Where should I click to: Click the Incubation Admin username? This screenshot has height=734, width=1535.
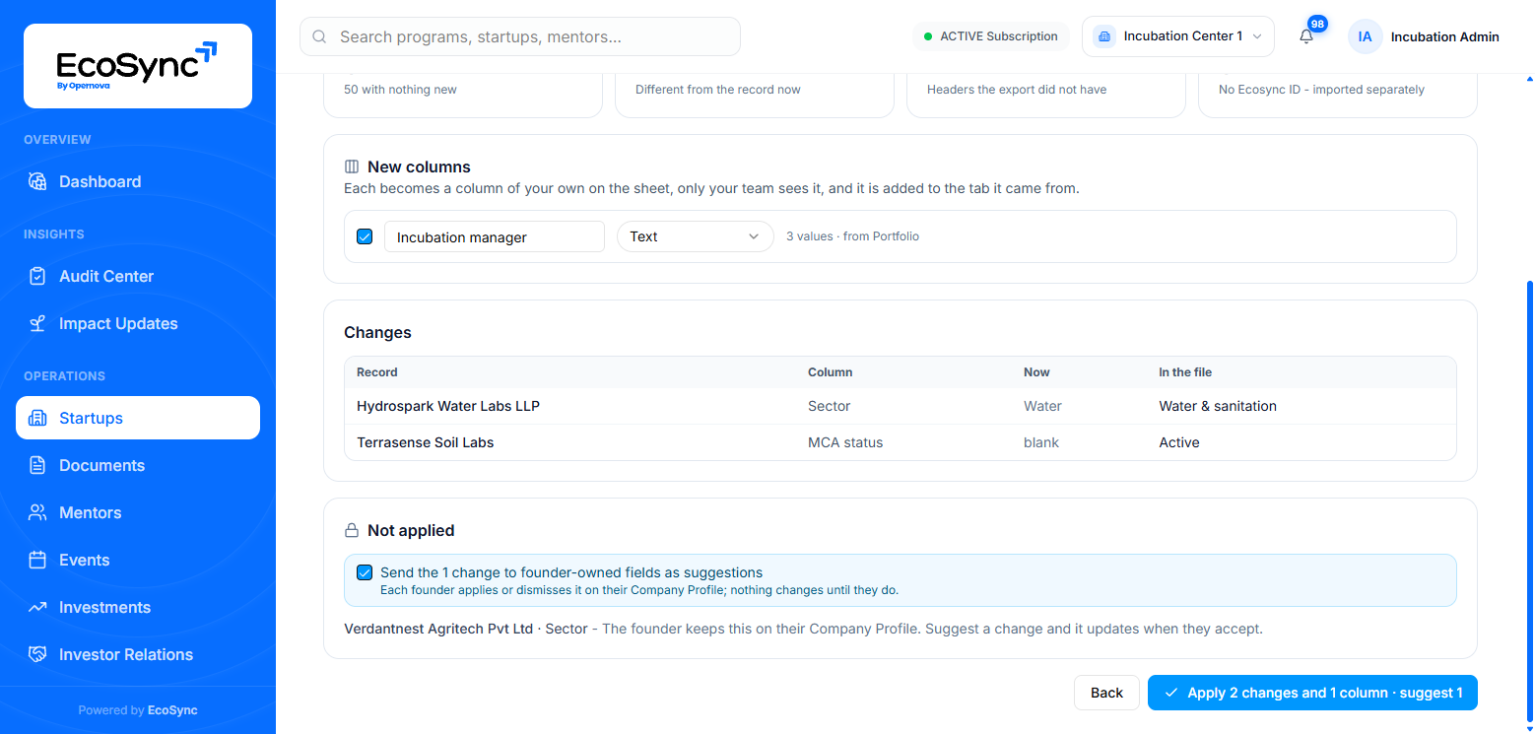pos(1445,36)
